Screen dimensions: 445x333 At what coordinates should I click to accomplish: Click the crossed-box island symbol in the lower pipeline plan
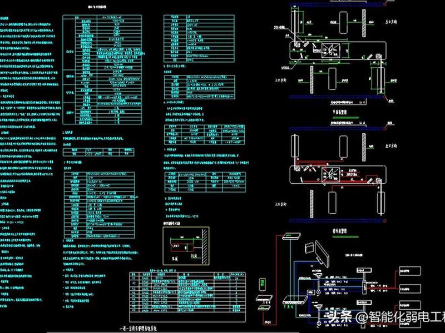[330, 174]
